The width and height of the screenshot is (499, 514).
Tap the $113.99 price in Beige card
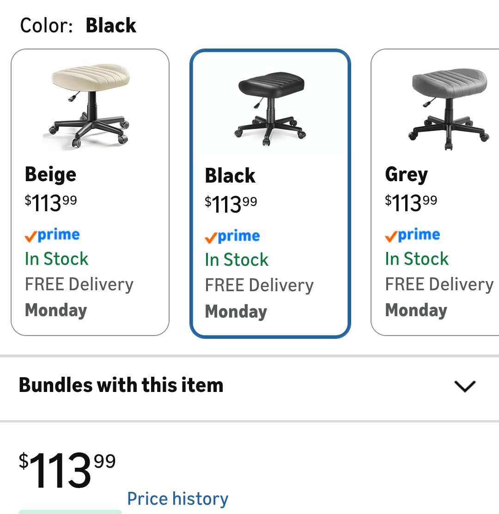51,202
